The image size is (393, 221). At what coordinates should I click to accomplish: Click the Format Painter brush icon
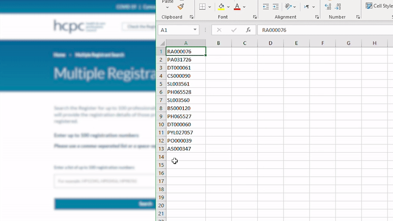pyautogui.click(x=180, y=6)
